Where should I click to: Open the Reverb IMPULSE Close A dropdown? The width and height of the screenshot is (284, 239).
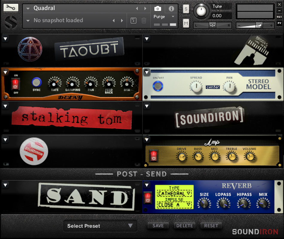174,205
